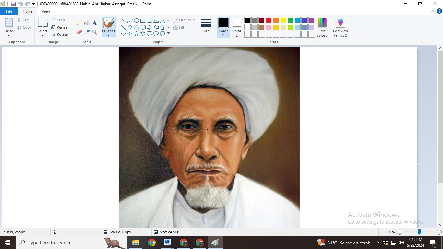The width and height of the screenshot is (443, 249).
Task: Open the File menu
Action: [x=9, y=11]
